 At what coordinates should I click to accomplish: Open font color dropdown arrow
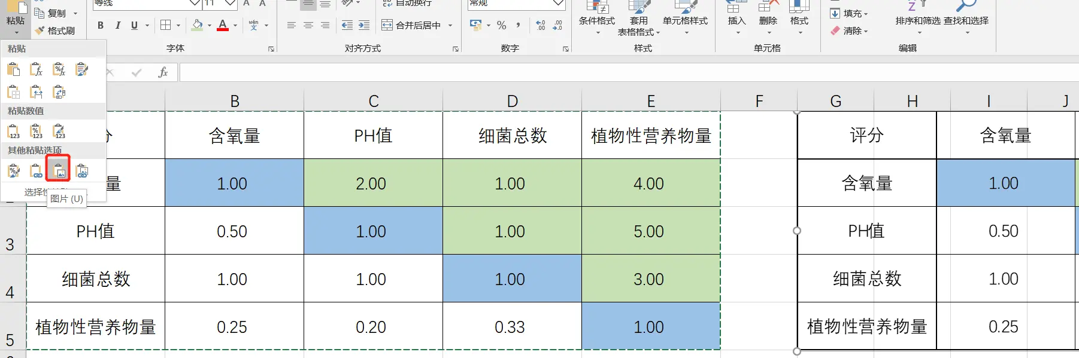click(235, 26)
